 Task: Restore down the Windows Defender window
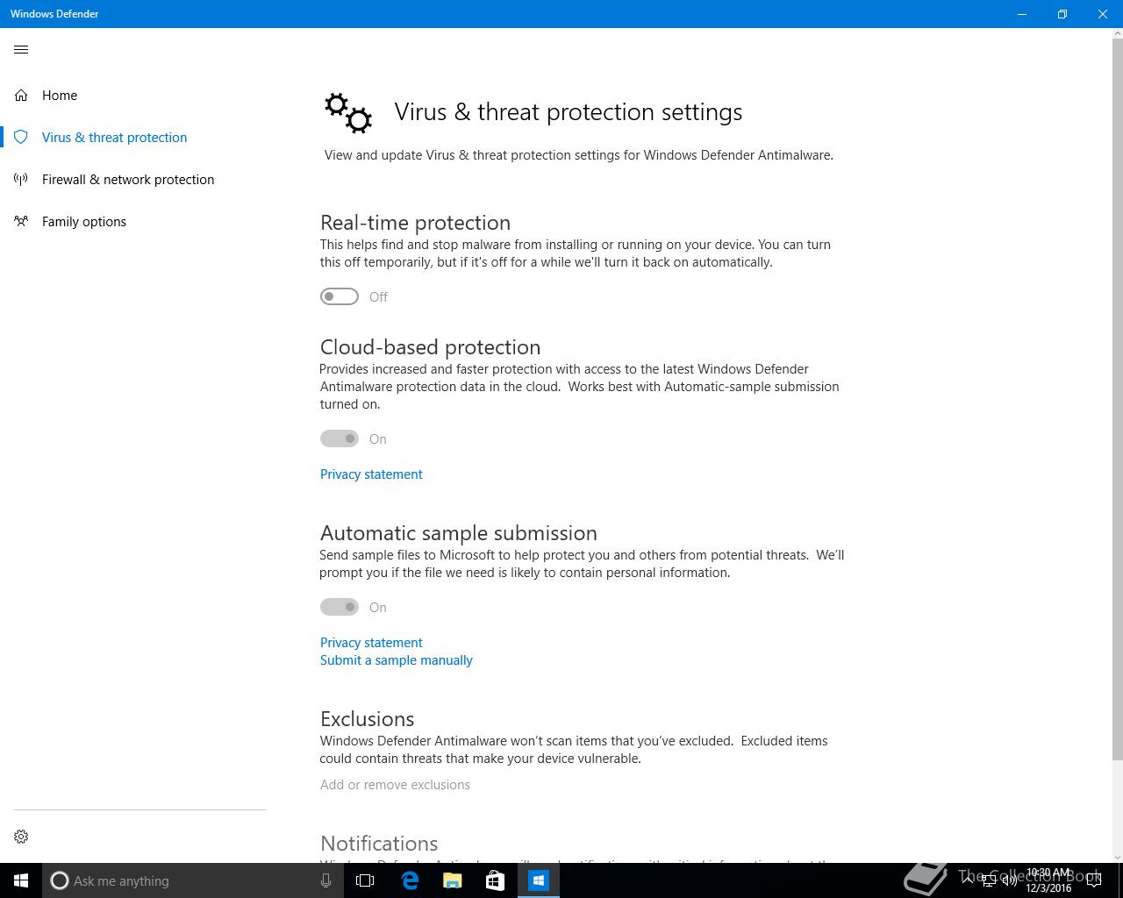point(1062,14)
